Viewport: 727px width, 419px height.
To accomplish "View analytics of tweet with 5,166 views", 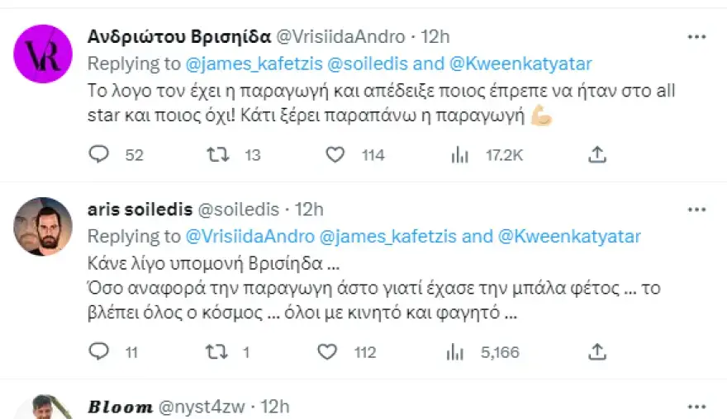I will pyautogui.click(x=454, y=352).
